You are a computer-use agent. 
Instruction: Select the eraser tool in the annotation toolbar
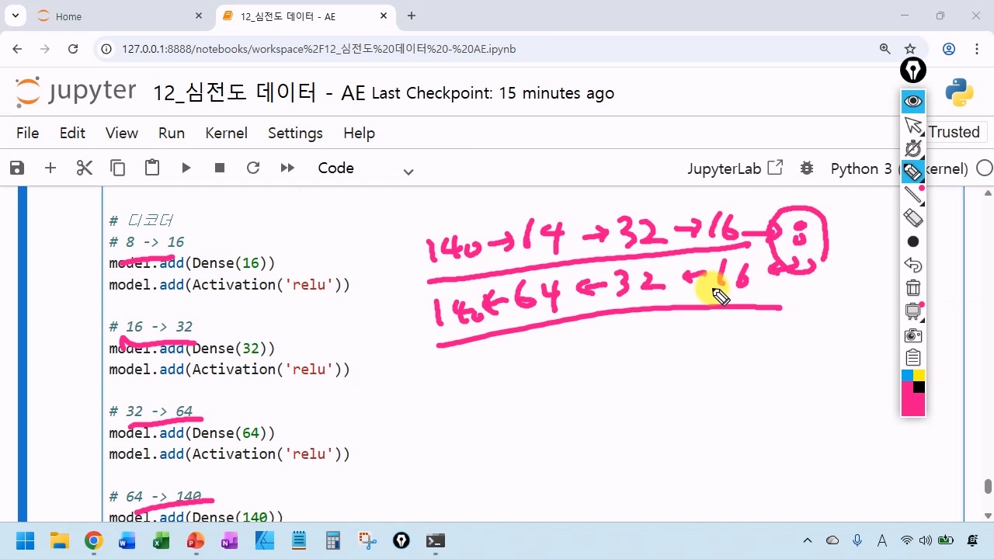pos(913,218)
